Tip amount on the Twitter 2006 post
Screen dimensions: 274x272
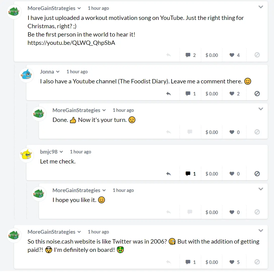click(212, 262)
